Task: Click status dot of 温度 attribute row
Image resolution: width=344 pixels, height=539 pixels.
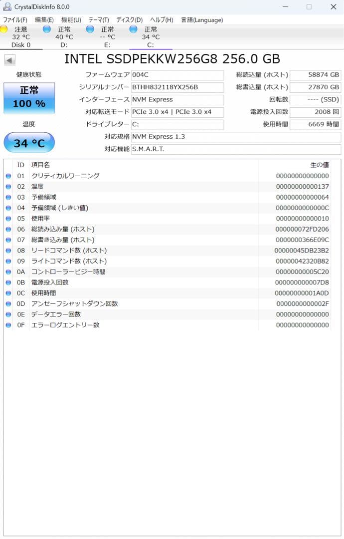Action: (8, 187)
